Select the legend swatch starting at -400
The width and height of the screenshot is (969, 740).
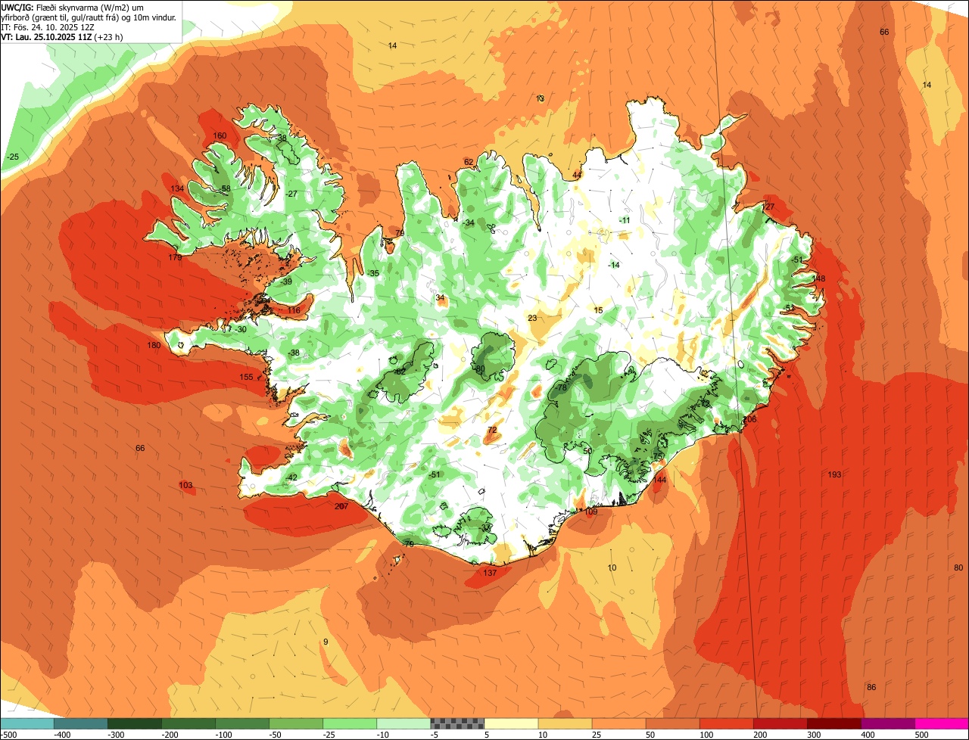[81, 723]
